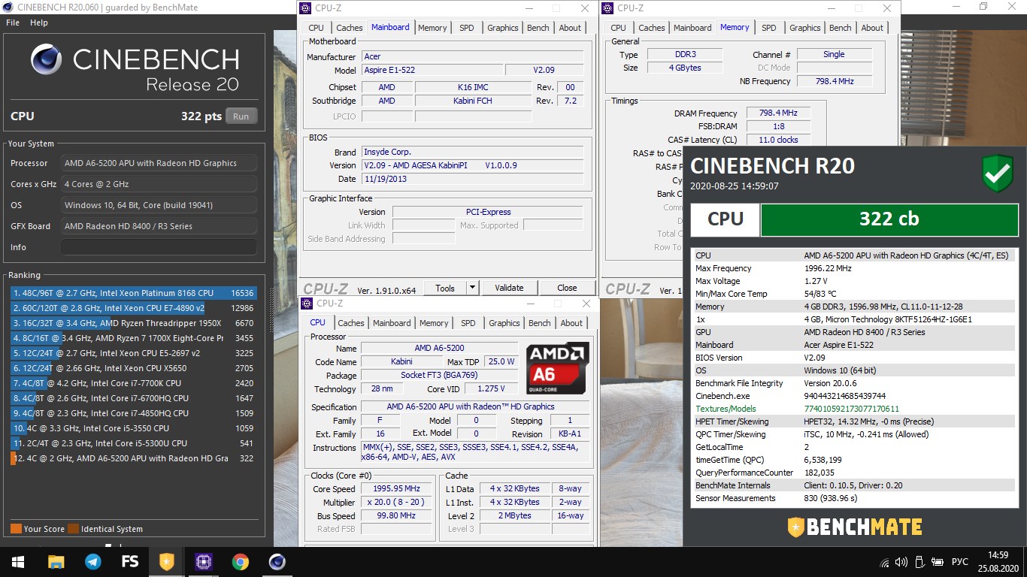Switch input language РУС indicator
Image resolution: width=1027 pixels, height=577 pixels.
960,562
